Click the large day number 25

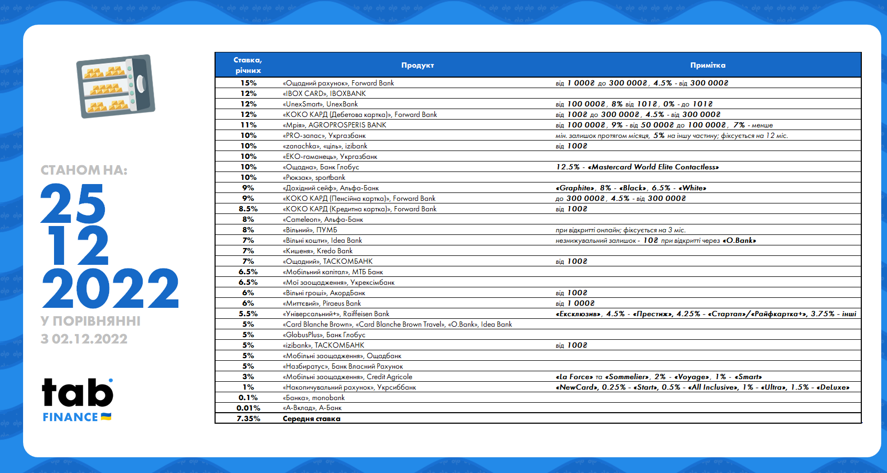pos(73,203)
